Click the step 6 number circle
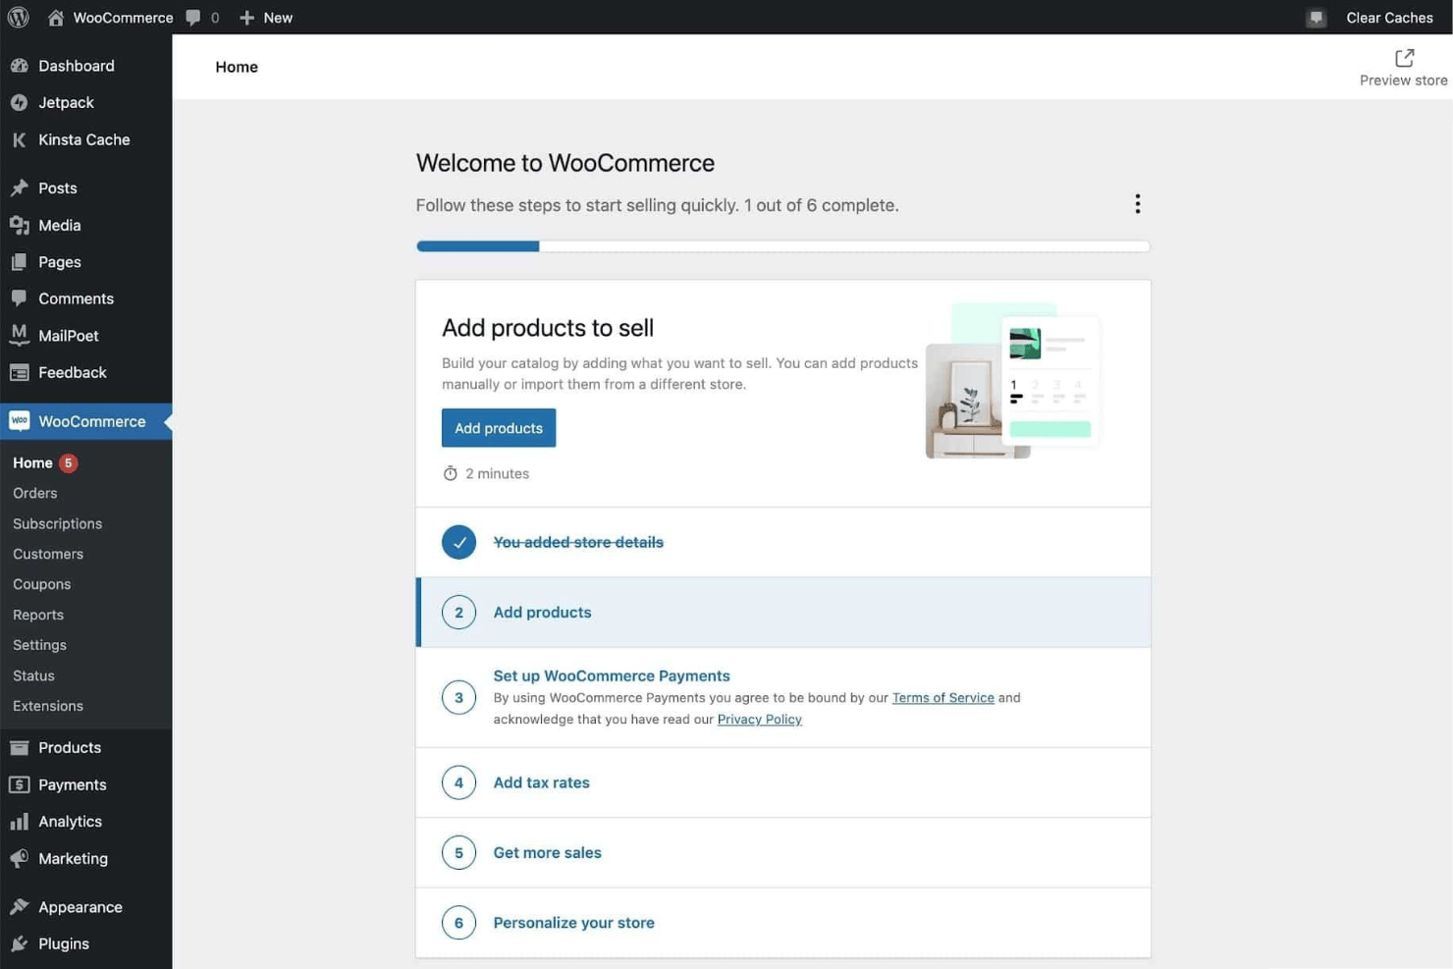Viewport: 1453px width, 969px height. [x=458, y=923]
